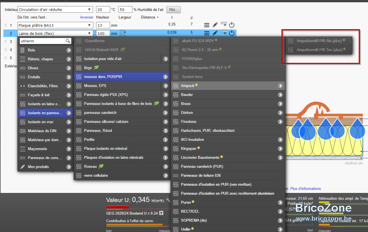Edit the Plaque plâtre BA13 layer with pencil

[215, 25]
